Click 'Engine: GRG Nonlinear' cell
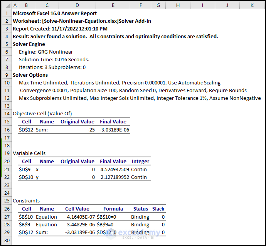 pyautogui.click(x=46, y=52)
